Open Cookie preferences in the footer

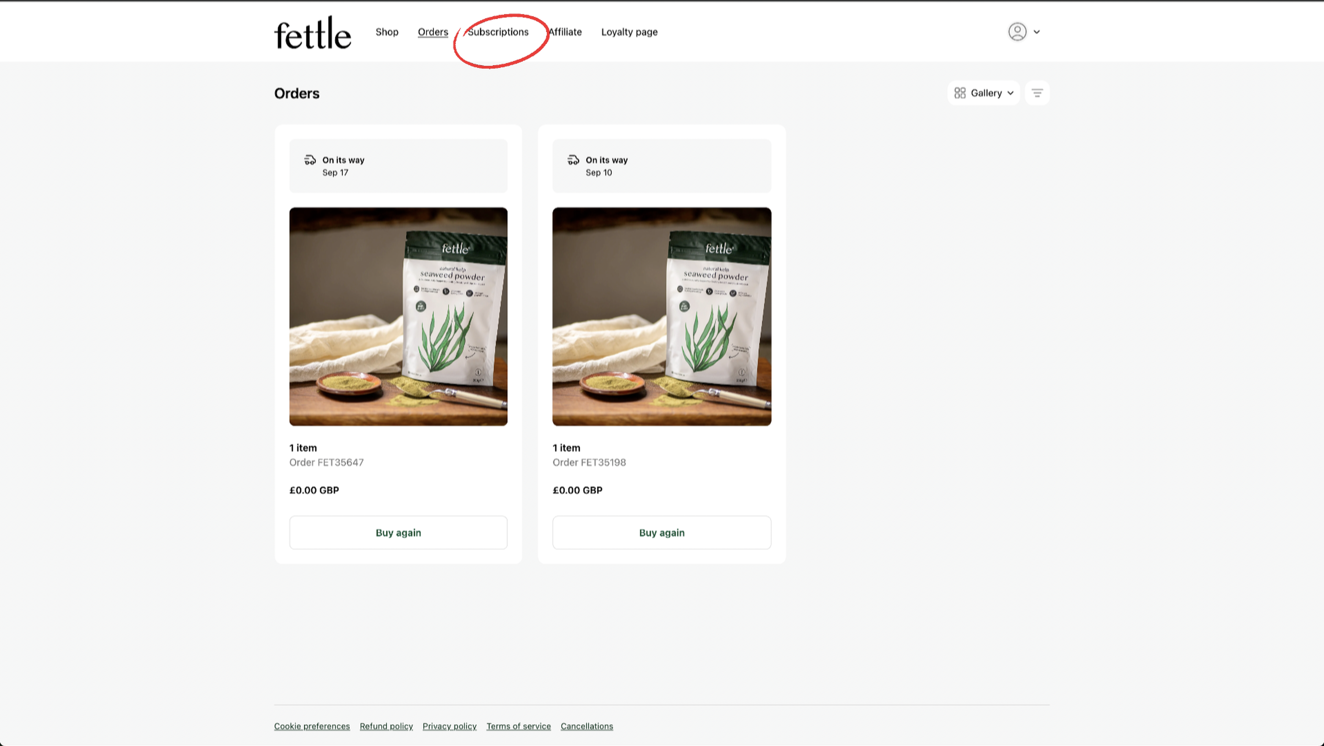tap(311, 726)
